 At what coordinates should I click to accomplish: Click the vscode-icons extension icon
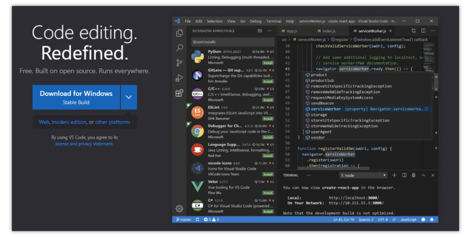point(198,168)
